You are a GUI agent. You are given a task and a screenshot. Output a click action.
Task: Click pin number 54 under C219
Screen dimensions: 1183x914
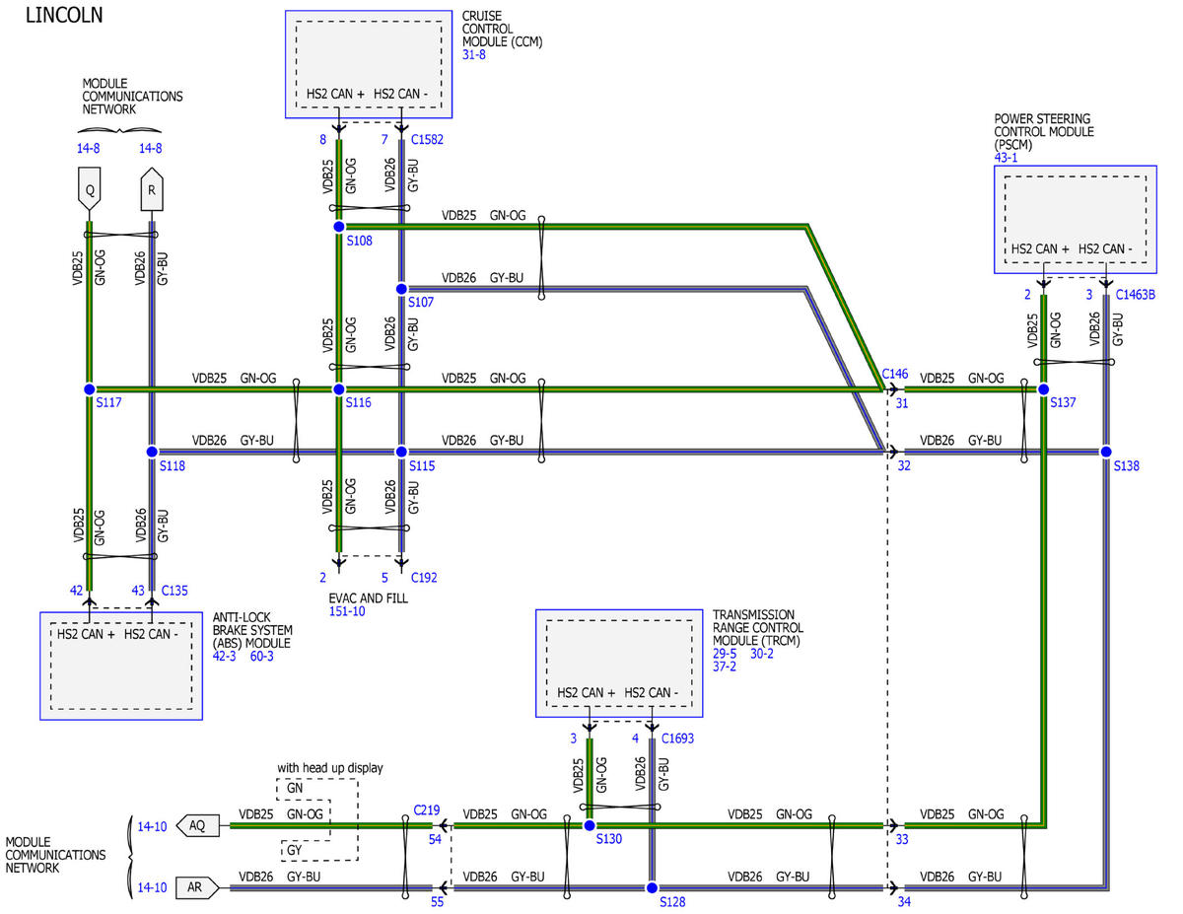435,838
